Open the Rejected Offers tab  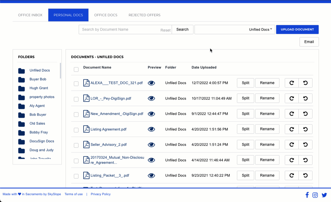tap(145, 15)
